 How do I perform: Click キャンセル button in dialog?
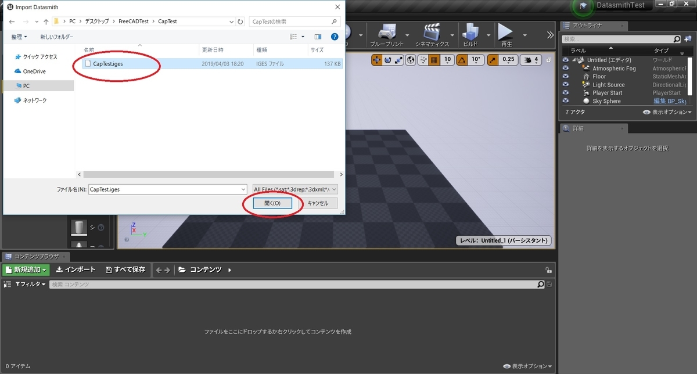[318, 203]
